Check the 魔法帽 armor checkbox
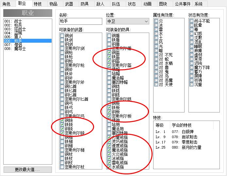 click(x=109, y=78)
